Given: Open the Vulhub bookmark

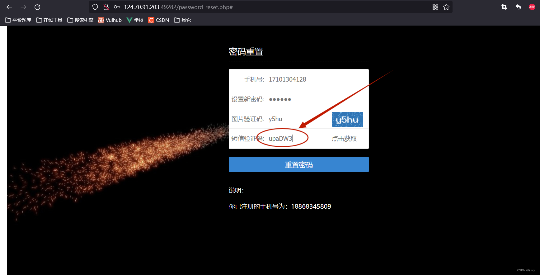Looking at the screenshot, I should click(110, 20).
